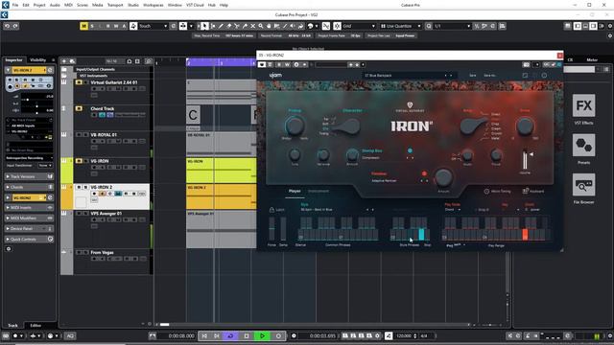Toggle the global Solo S button
This screenshot has width=614, height=345.
coord(92,26)
